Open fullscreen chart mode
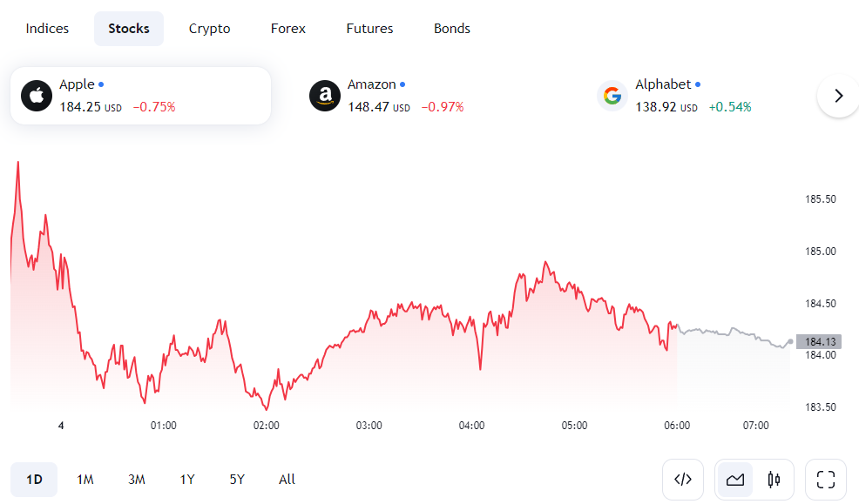 point(826,479)
